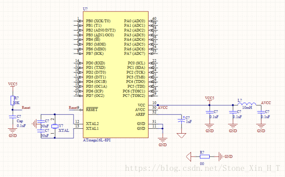Pick the PC4 (TDO) pin label
This screenshot has width=285, height=177.
136,81
